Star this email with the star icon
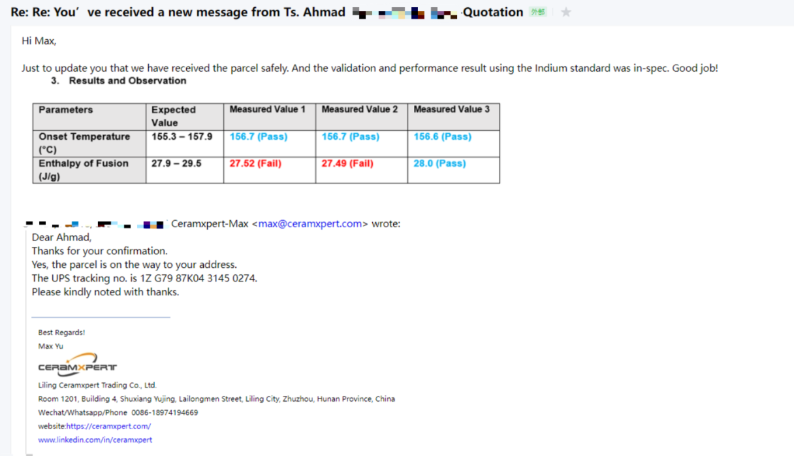Viewport: 794px width, 456px height. click(x=565, y=12)
